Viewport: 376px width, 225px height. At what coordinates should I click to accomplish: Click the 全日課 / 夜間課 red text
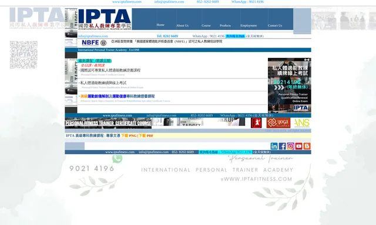pos(93,65)
